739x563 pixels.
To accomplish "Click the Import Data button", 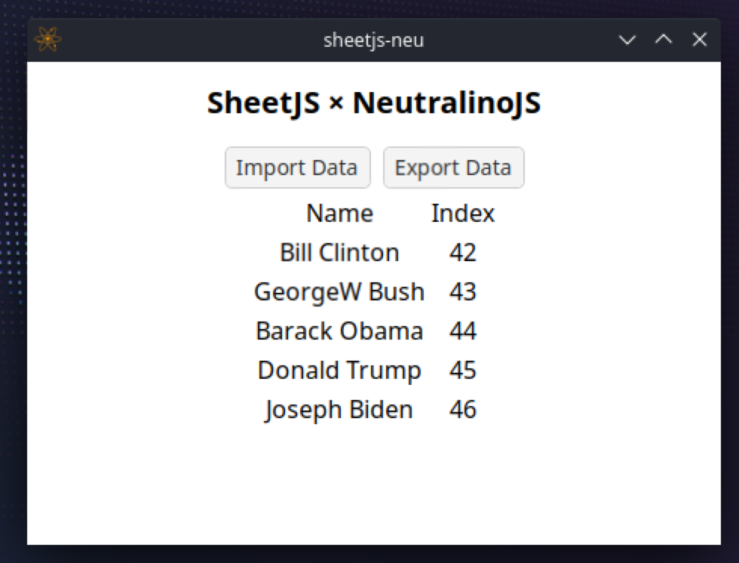I will coord(297,168).
